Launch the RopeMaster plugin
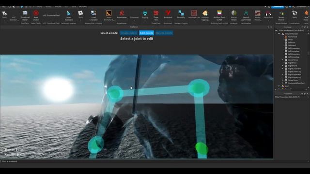Viewport: 310px width, 174px height. (x=122, y=15)
